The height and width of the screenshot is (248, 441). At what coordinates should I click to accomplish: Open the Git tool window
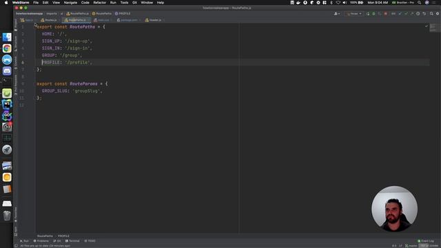pos(57,241)
